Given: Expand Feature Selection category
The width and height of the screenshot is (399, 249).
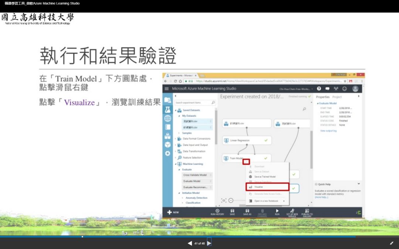Looking at the screenshot, I should [175, 158].
